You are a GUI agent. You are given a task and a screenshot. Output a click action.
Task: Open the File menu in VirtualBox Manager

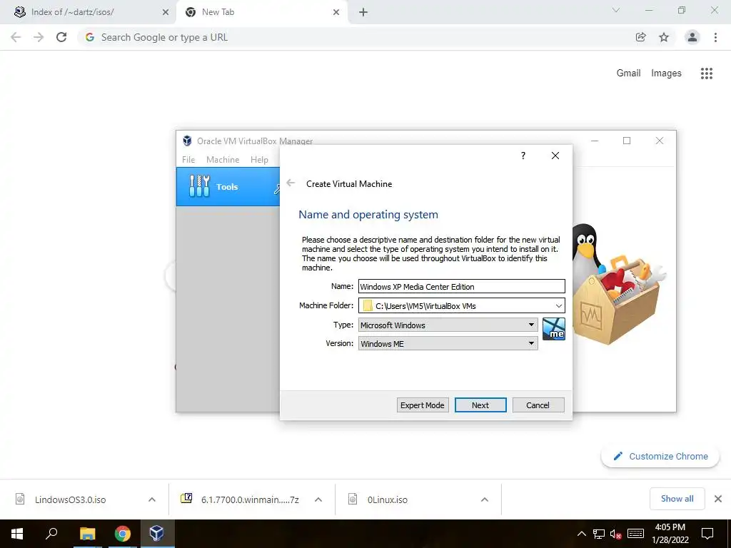pos(188,159)
